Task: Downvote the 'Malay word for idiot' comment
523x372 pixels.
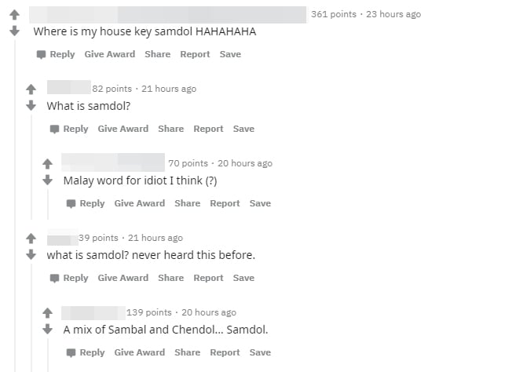Action: (x=47, y=180)
